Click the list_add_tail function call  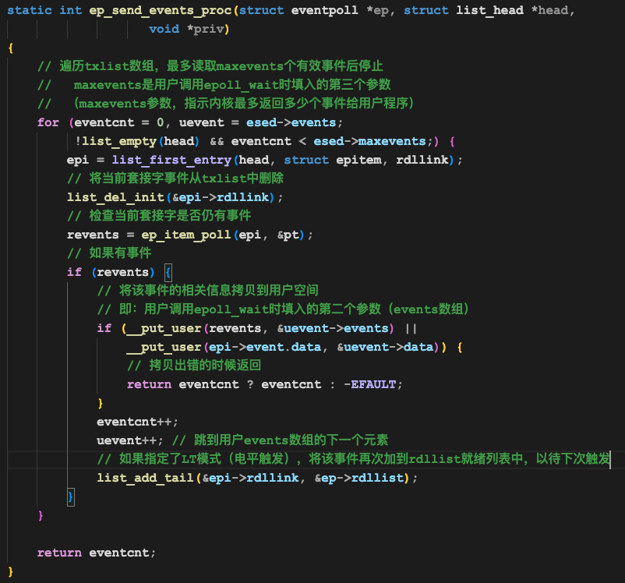pyautogui.click(x=145, y=478)
